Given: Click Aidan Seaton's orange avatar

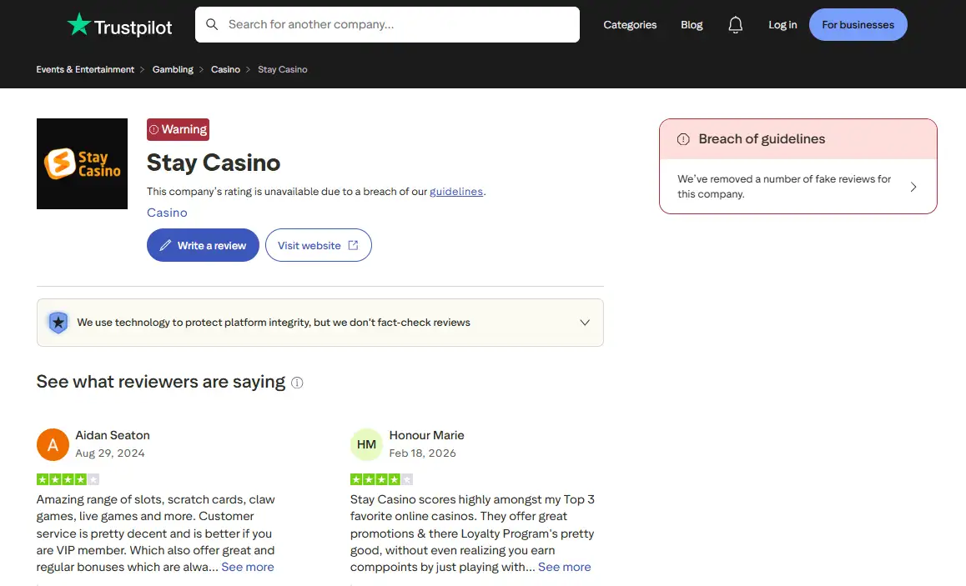Looking at the screenshot, I should (53, 444).
